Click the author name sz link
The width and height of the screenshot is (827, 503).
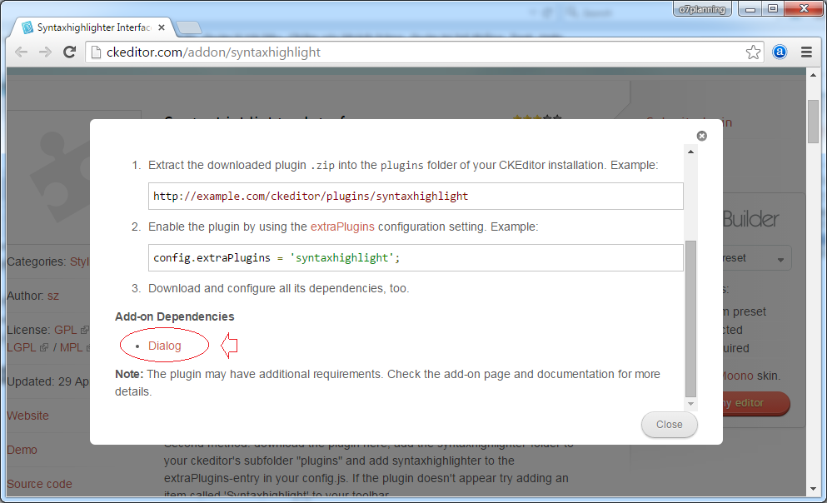coord(53,296)
